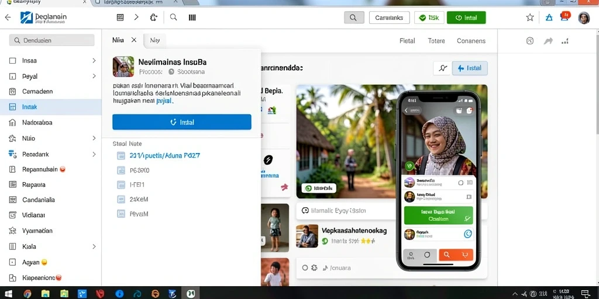This screenshot has height=299, width=599.
Task: Click the Denduaien search field
Action: pos(51,40)
